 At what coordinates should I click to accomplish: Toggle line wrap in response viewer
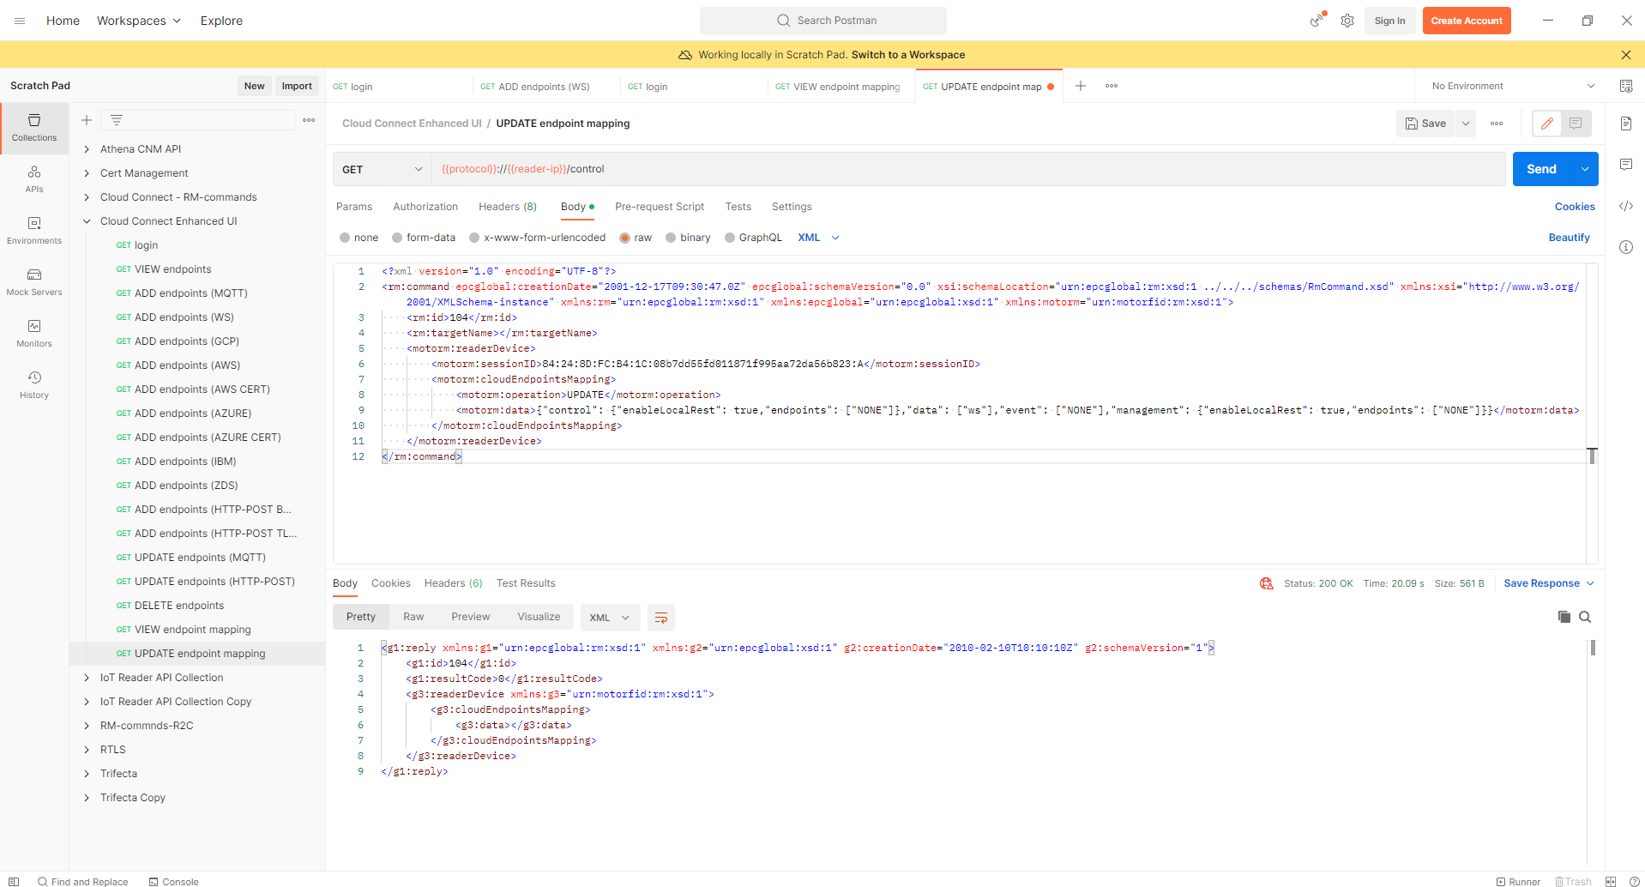[661, 618]
